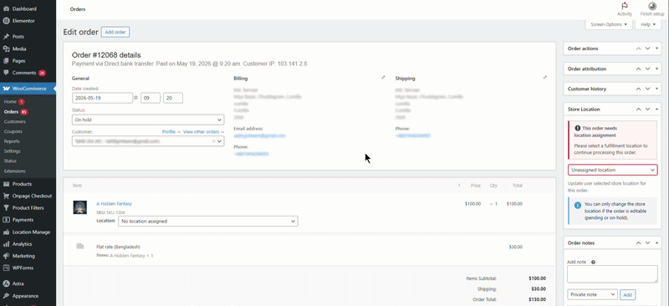The height and width of the screenshot is (306, 669).
Task: Click the WooCommerce logo icon
Action: pos(7,89)
